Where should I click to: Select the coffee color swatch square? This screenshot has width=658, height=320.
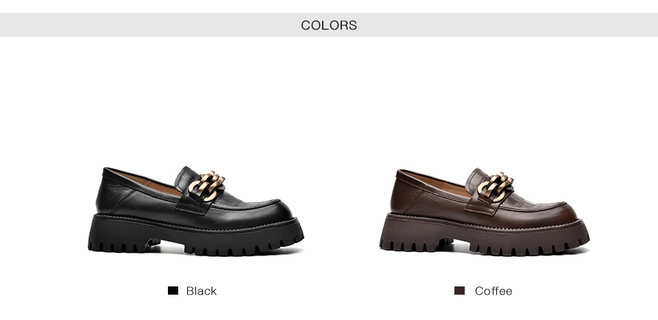coord(459,291)
